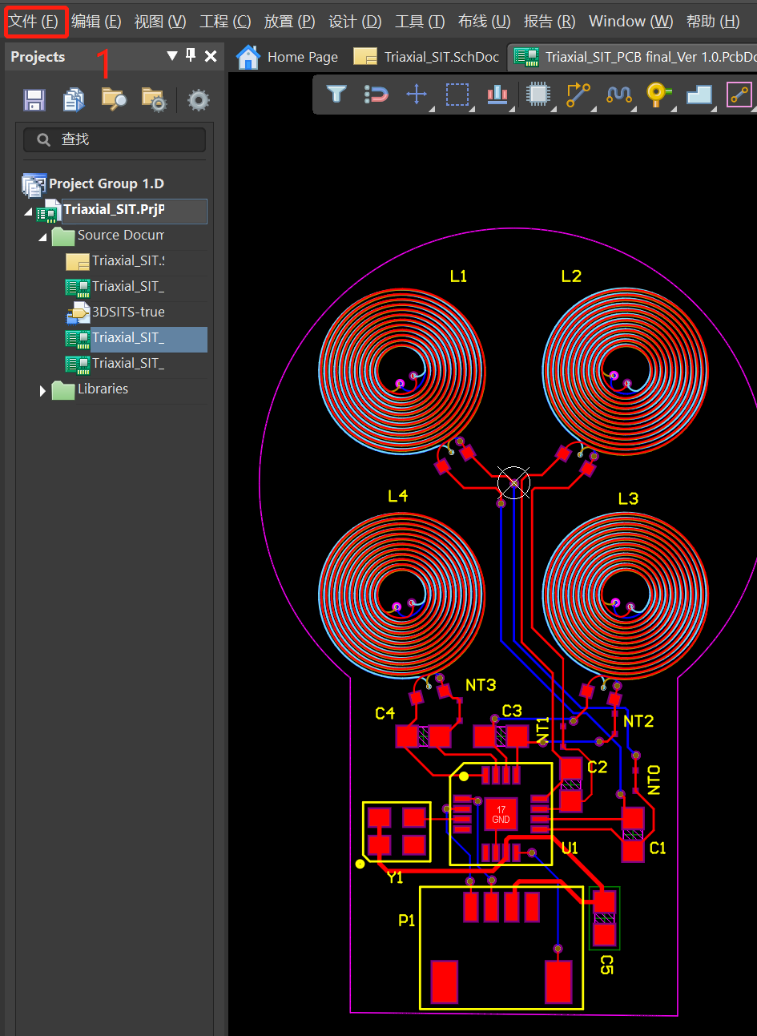This screenshot has height=1036, width=757.
Task: Click the L3 designator on the PCB
Action: pos(628,499)
